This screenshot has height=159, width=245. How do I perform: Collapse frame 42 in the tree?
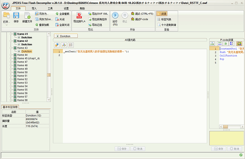(11, 41)
